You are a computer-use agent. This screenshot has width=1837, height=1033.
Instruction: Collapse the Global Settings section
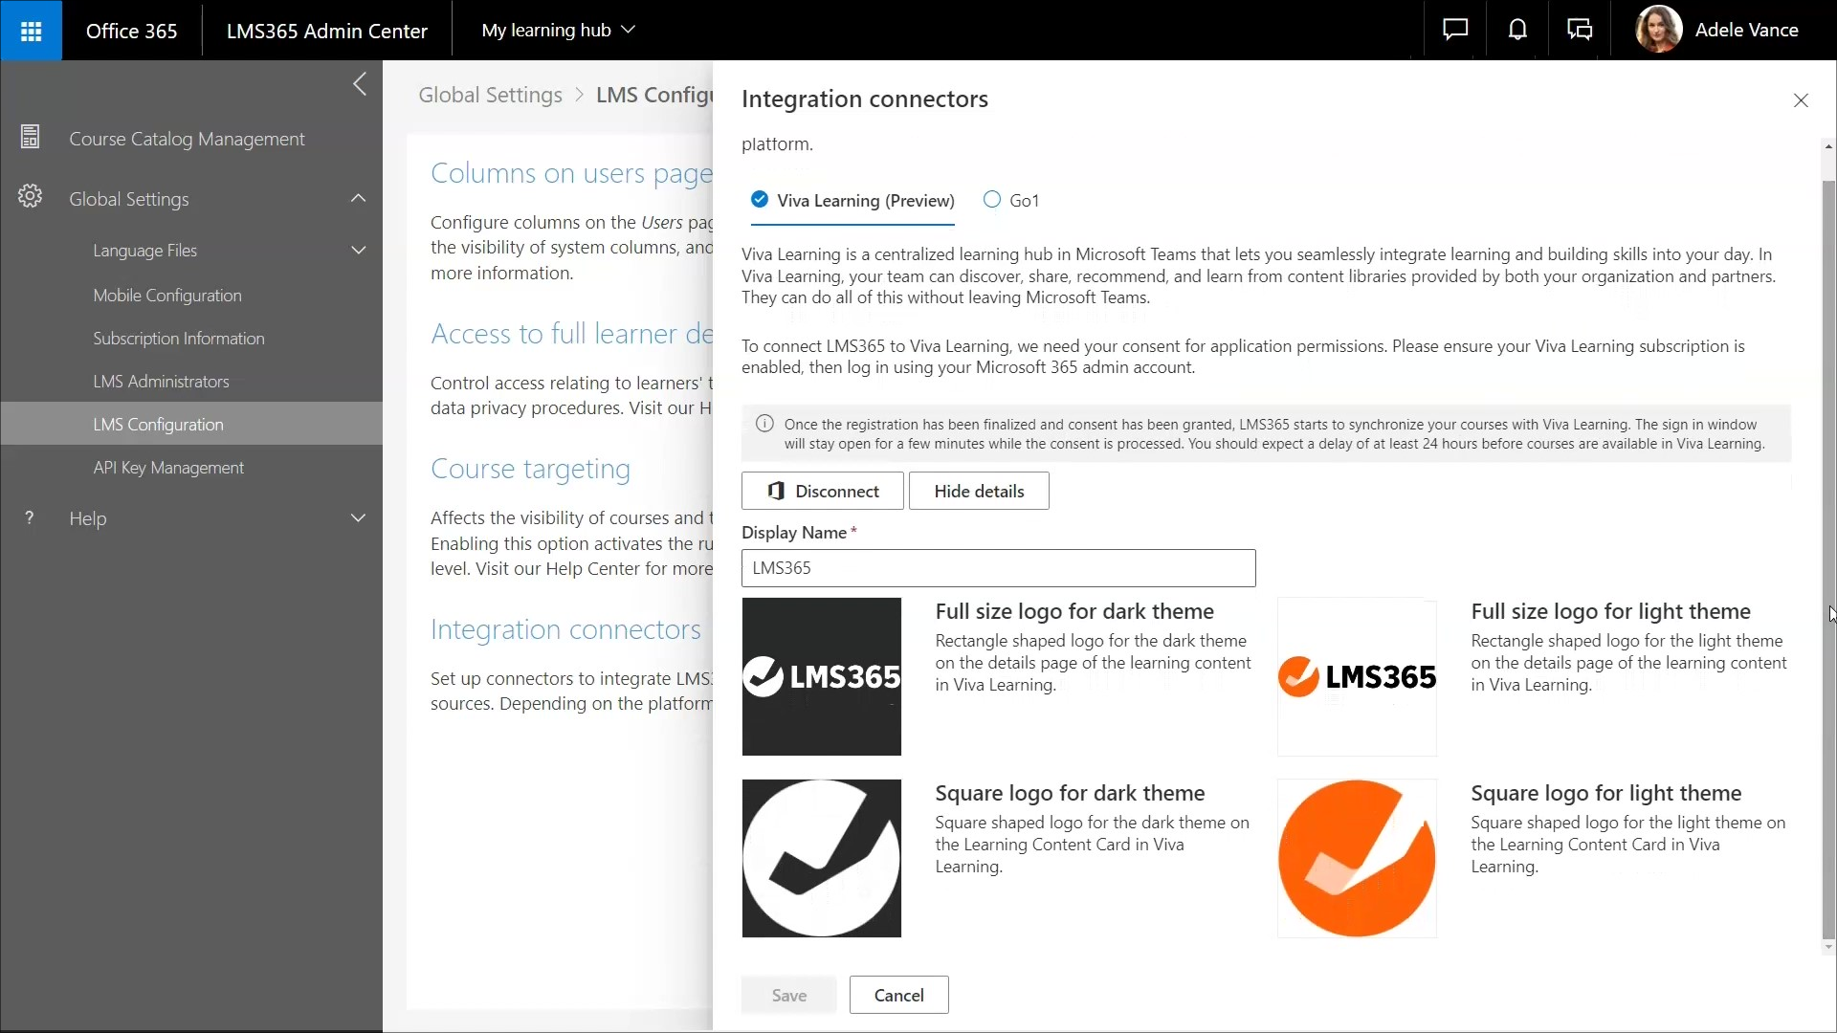pyautogui.click(x=359, y=198)
